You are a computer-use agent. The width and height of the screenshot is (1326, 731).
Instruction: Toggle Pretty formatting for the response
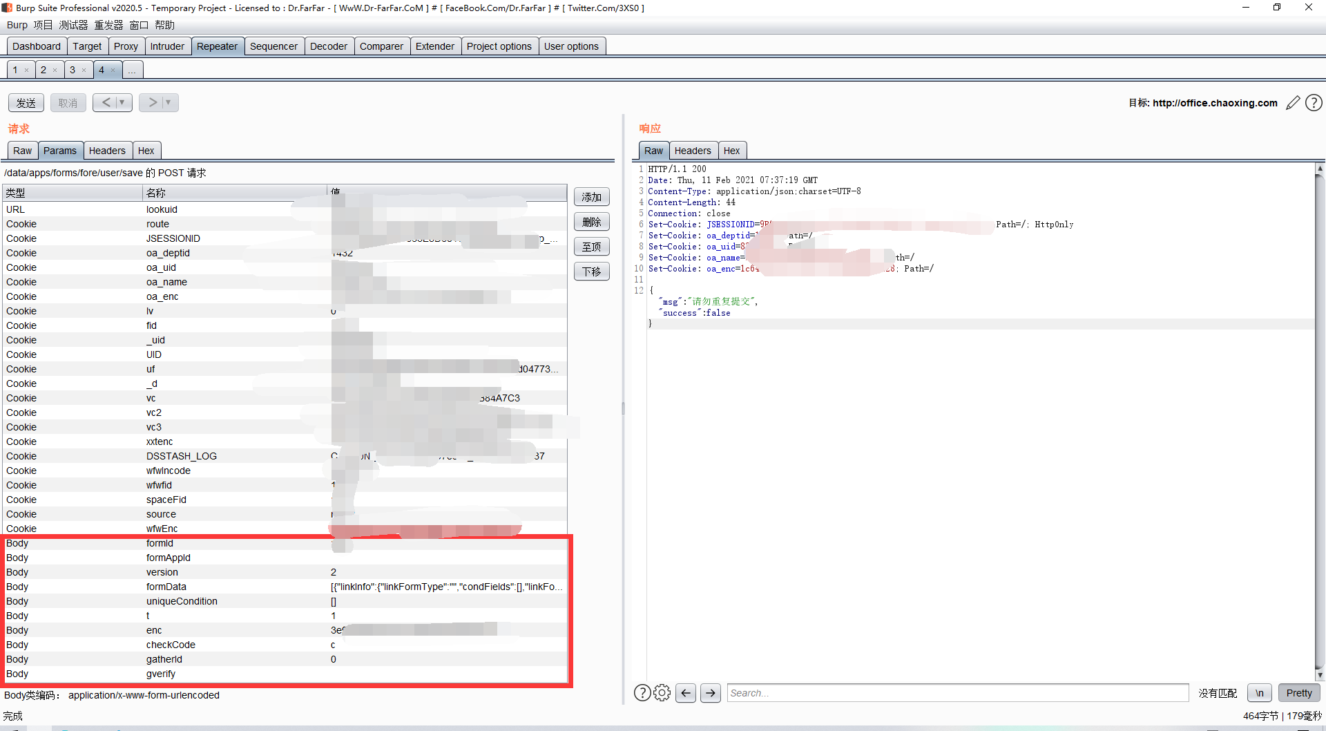tap(1299, 693)
